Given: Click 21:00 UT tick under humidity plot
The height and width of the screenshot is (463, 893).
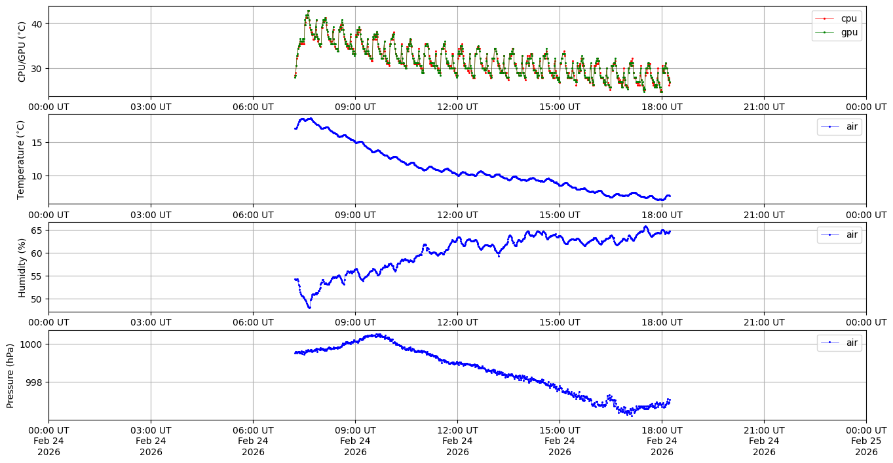Looking at the screenshot, I should point(764,322).
